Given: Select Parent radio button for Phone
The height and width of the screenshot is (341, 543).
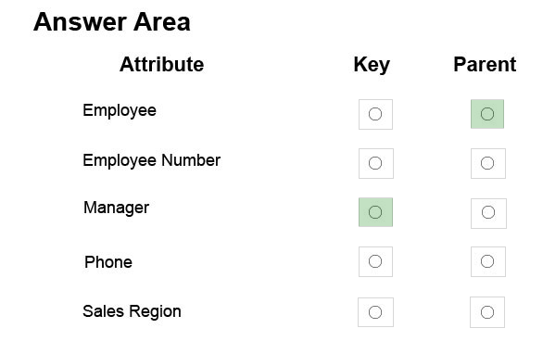Looking at the screenshot, I should click(x=487, y=261).
